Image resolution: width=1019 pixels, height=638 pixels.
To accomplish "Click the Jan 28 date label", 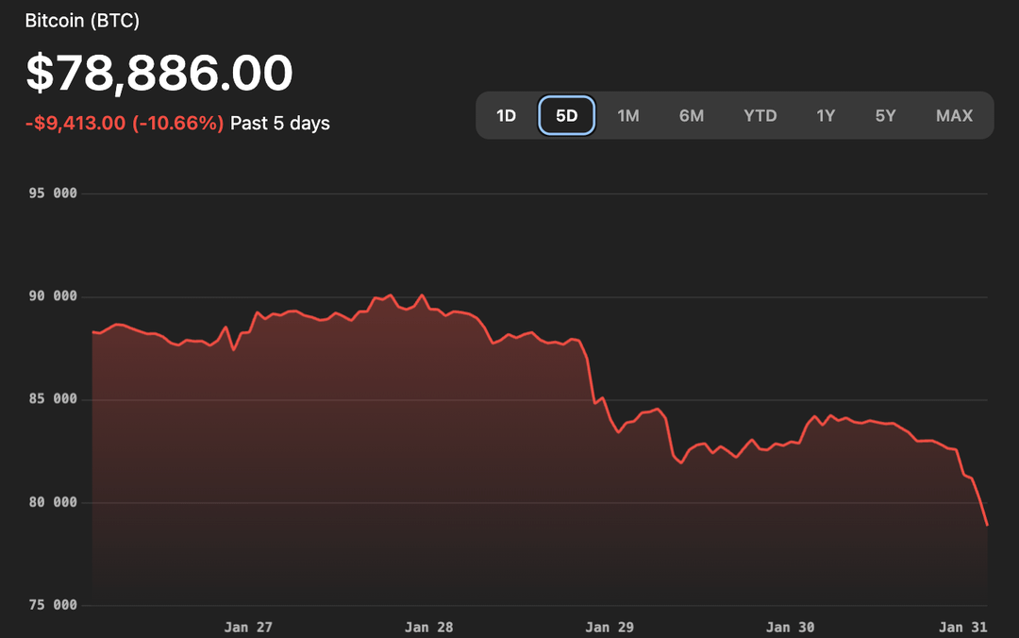I will coord(428,627).
